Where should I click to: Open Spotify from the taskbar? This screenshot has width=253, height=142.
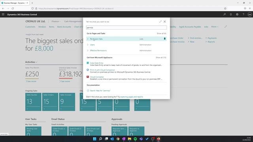tap(135, 139)
